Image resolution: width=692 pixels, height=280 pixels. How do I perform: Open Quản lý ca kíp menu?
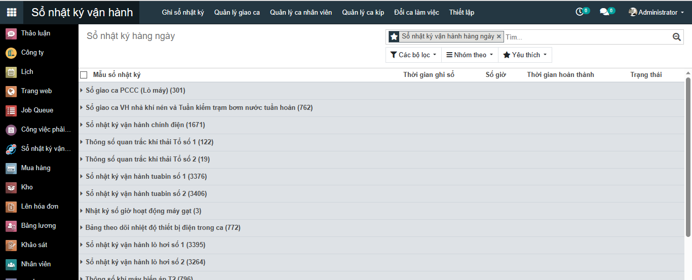363,12
